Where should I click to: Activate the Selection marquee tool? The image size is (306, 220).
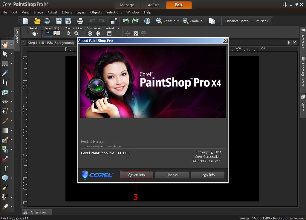pos(5,63)
